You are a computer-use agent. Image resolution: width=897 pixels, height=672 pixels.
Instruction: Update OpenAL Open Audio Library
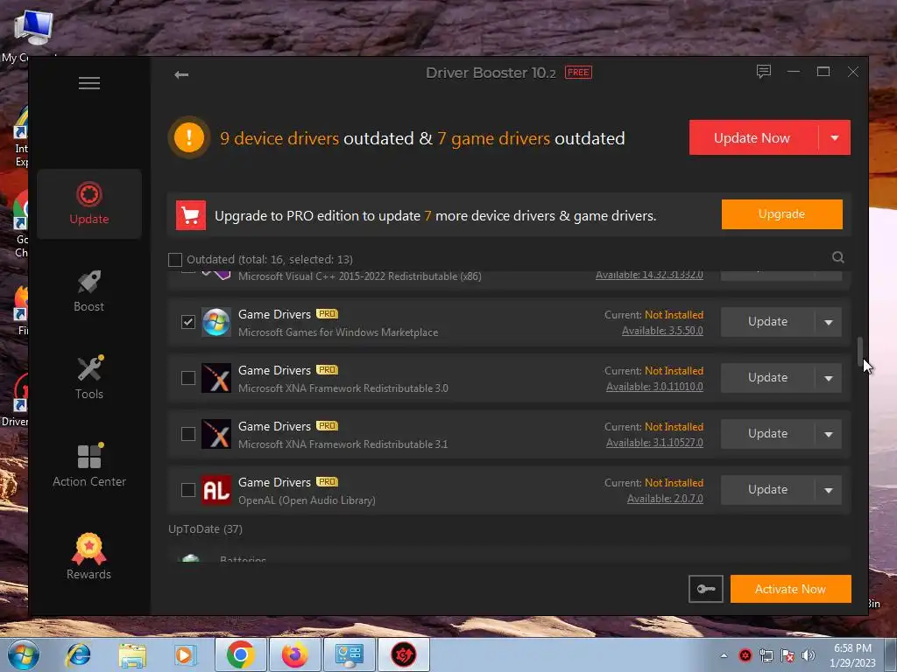767,490
